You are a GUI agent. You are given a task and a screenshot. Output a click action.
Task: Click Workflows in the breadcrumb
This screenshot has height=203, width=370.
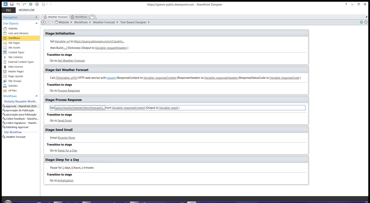[x=81, y=22]
